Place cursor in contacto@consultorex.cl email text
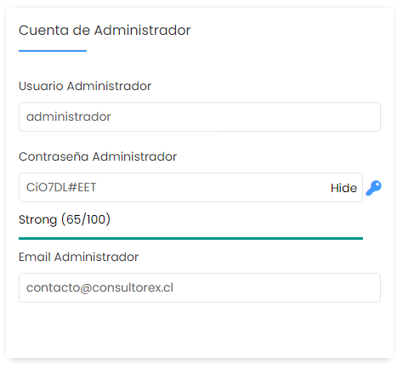This screenshot has width=403, height=369. (99, 287)
